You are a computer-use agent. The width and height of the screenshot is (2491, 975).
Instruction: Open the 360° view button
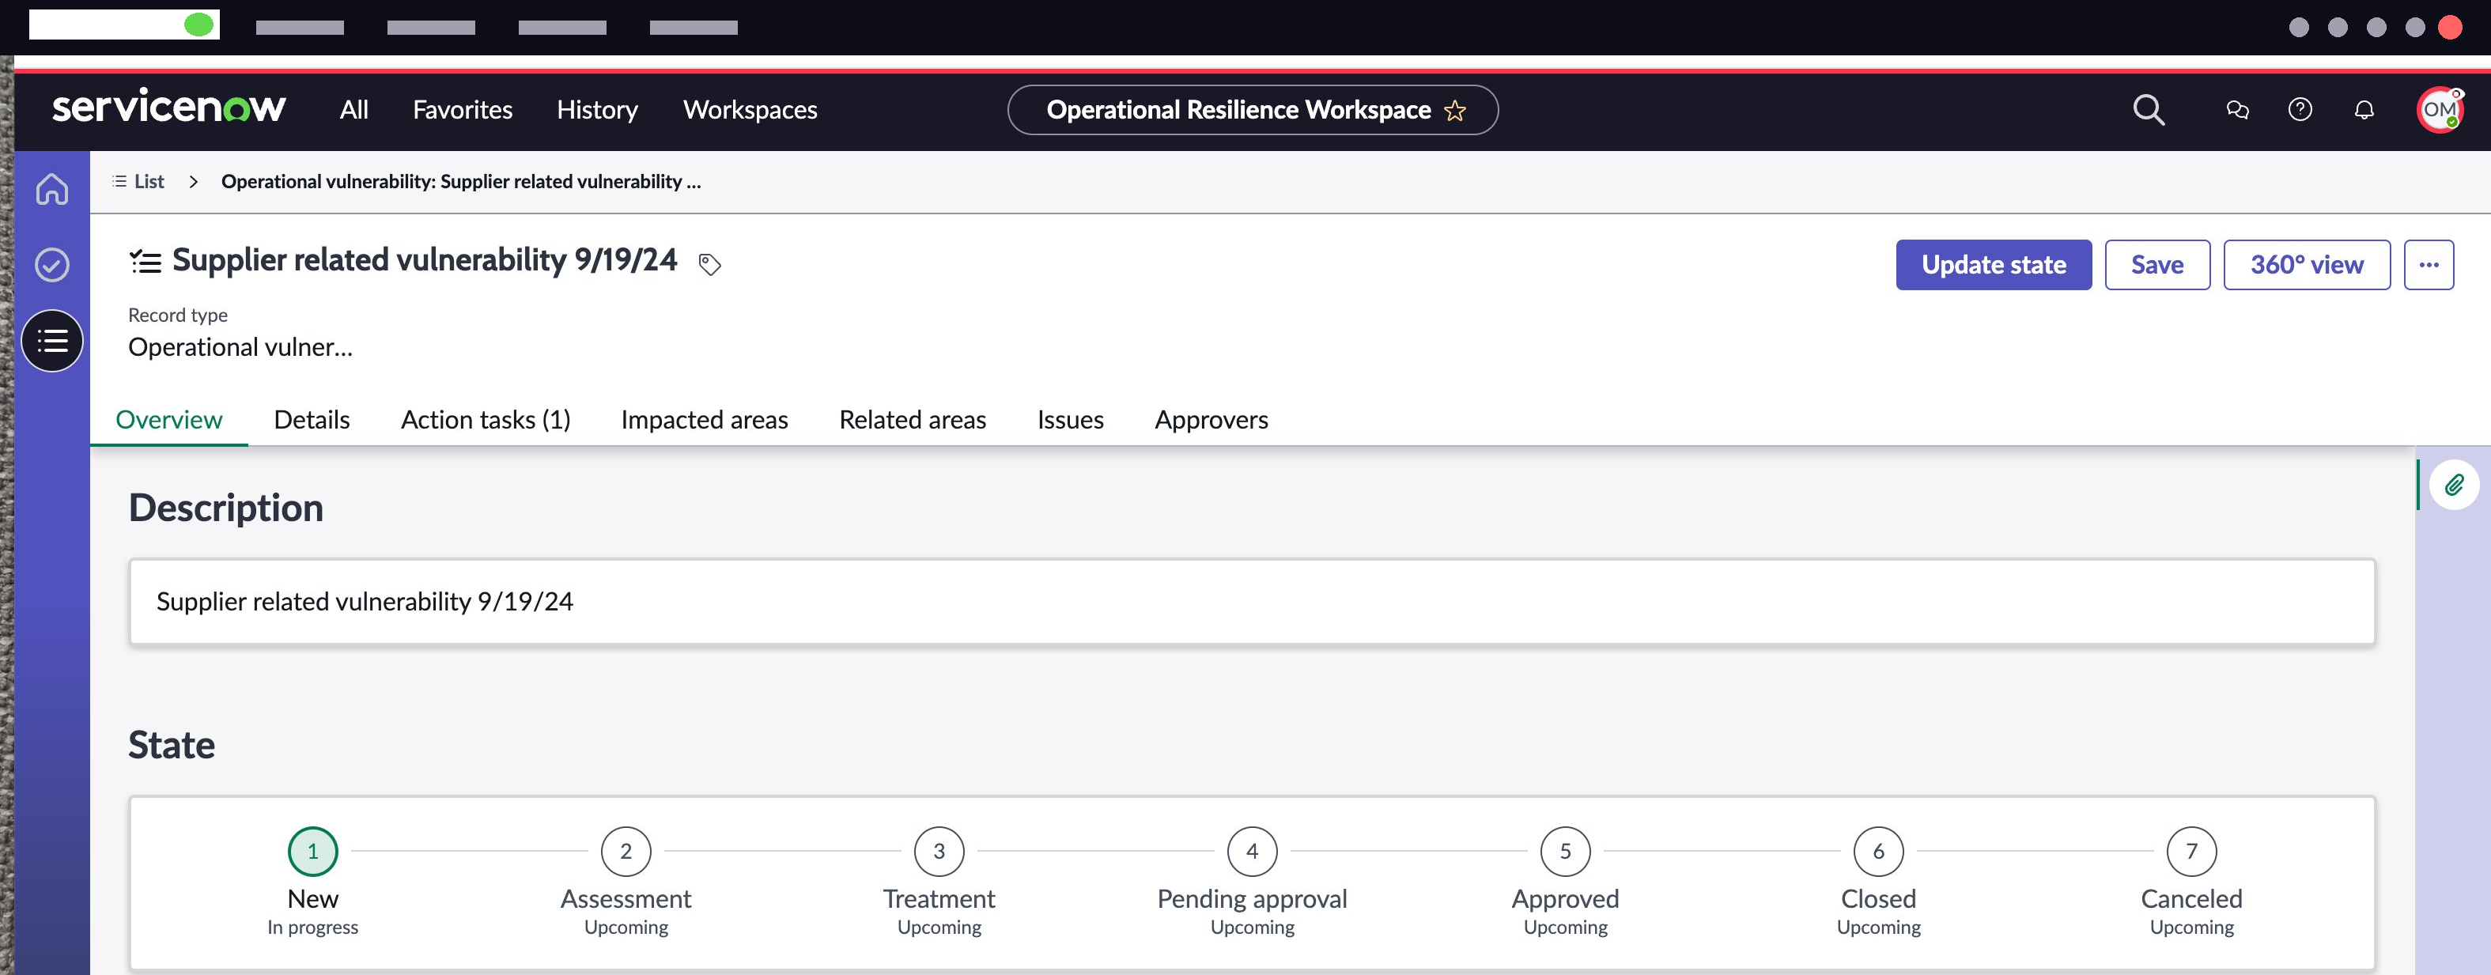(2308, 265)
